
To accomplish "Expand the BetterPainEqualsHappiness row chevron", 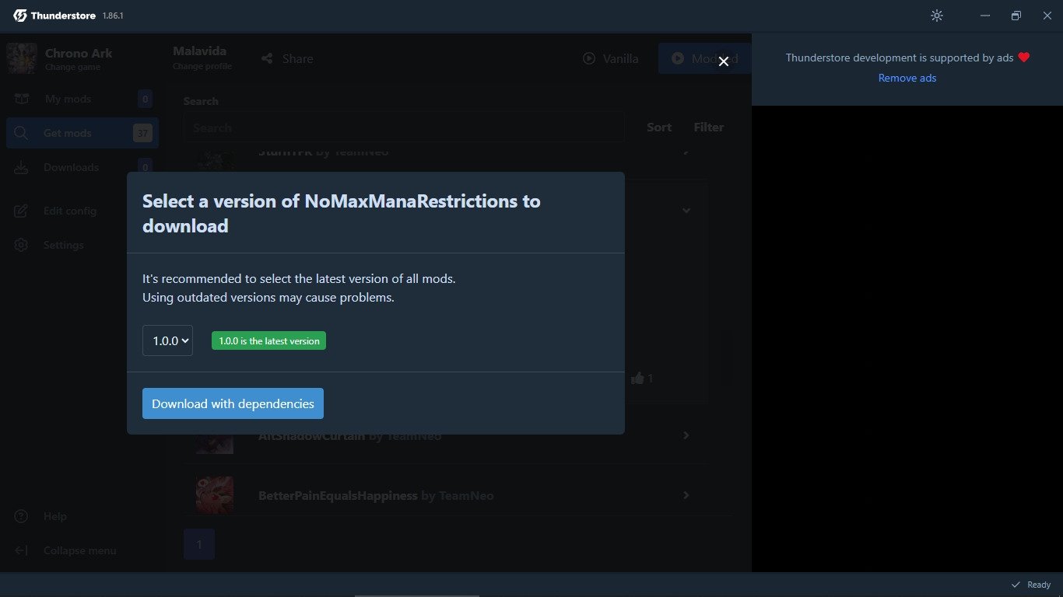I will tap(686, 495).
